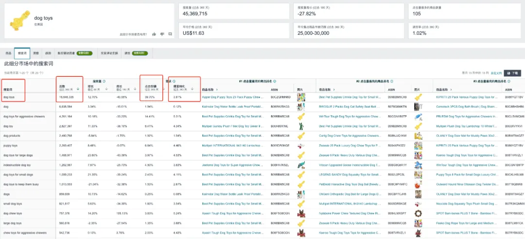Sort by 180-day growth arrow

(x=135, y=89)
